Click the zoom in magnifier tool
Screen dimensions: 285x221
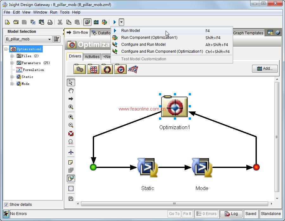[x=71, y=117]
